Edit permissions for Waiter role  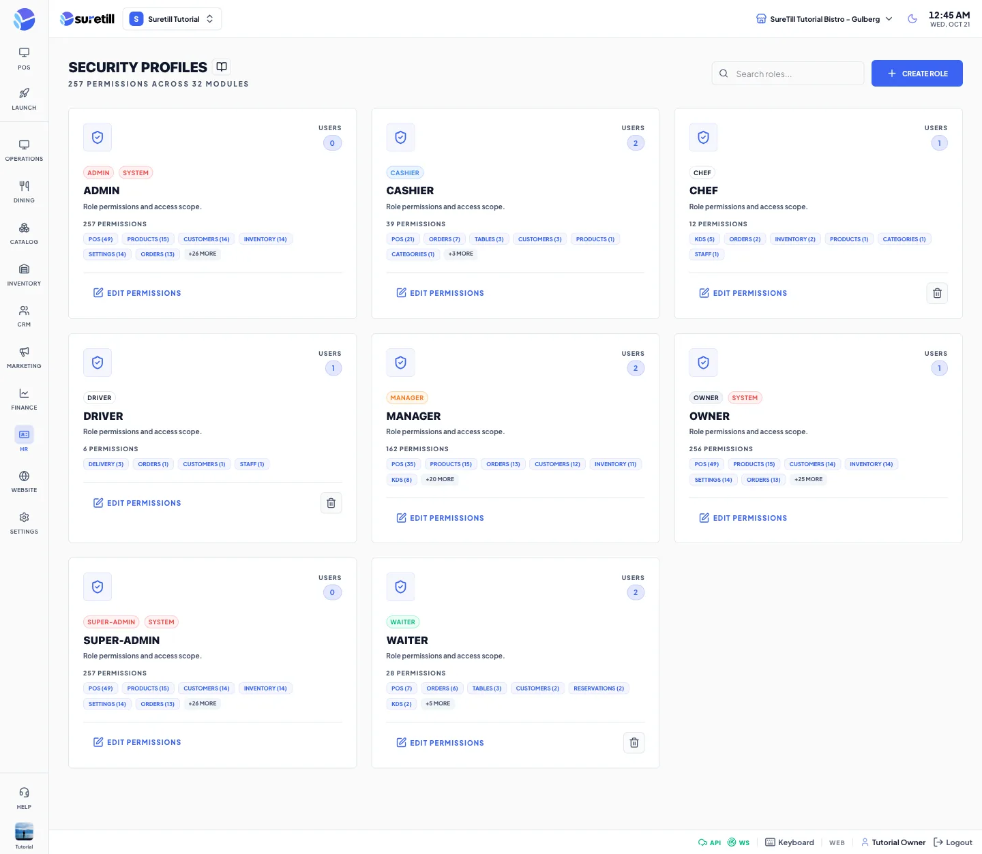[x=440, y=743]
